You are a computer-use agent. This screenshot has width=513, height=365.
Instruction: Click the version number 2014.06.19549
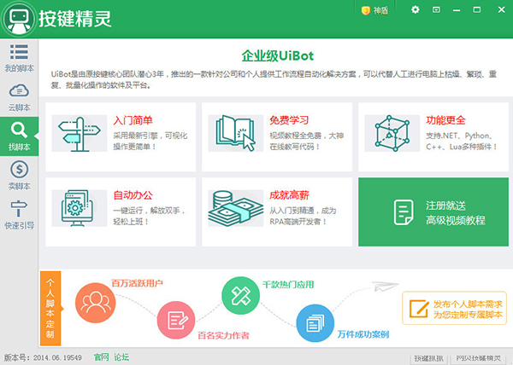coord(57,357)
